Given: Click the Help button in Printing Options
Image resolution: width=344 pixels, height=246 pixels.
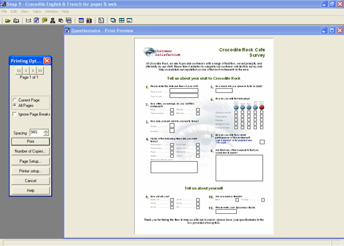Looking at the screenshot, I should click(30, 191).
